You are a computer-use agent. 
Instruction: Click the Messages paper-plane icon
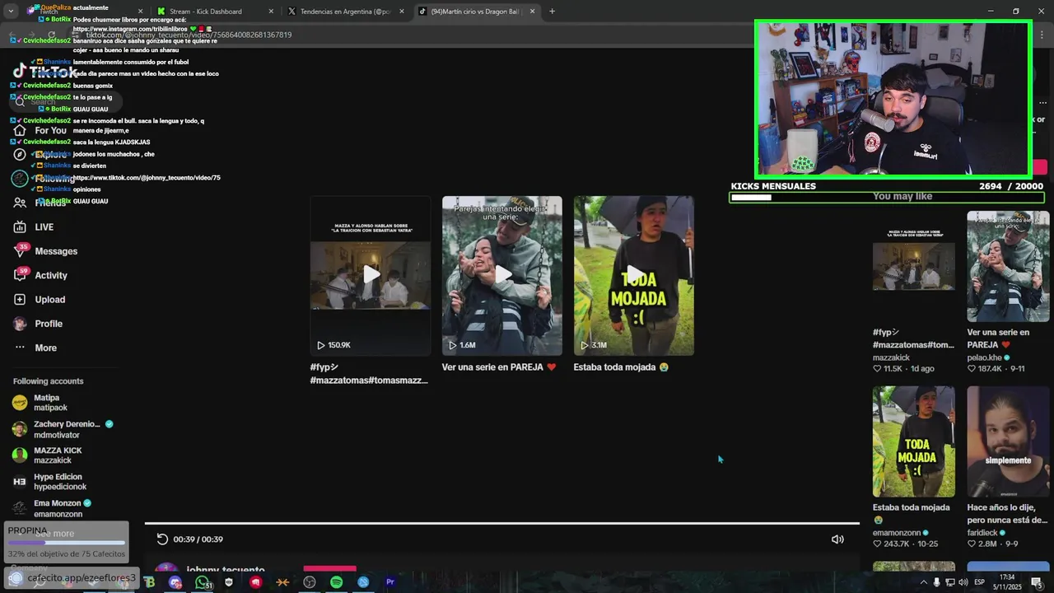[20, 251]
